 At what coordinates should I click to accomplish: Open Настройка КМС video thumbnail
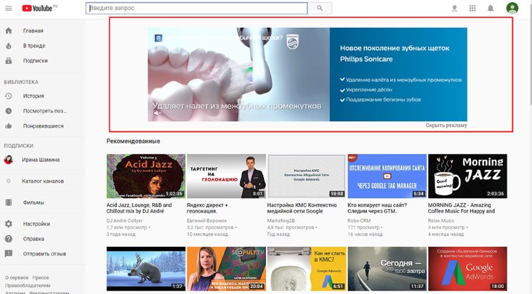click(x=307, y=176)
